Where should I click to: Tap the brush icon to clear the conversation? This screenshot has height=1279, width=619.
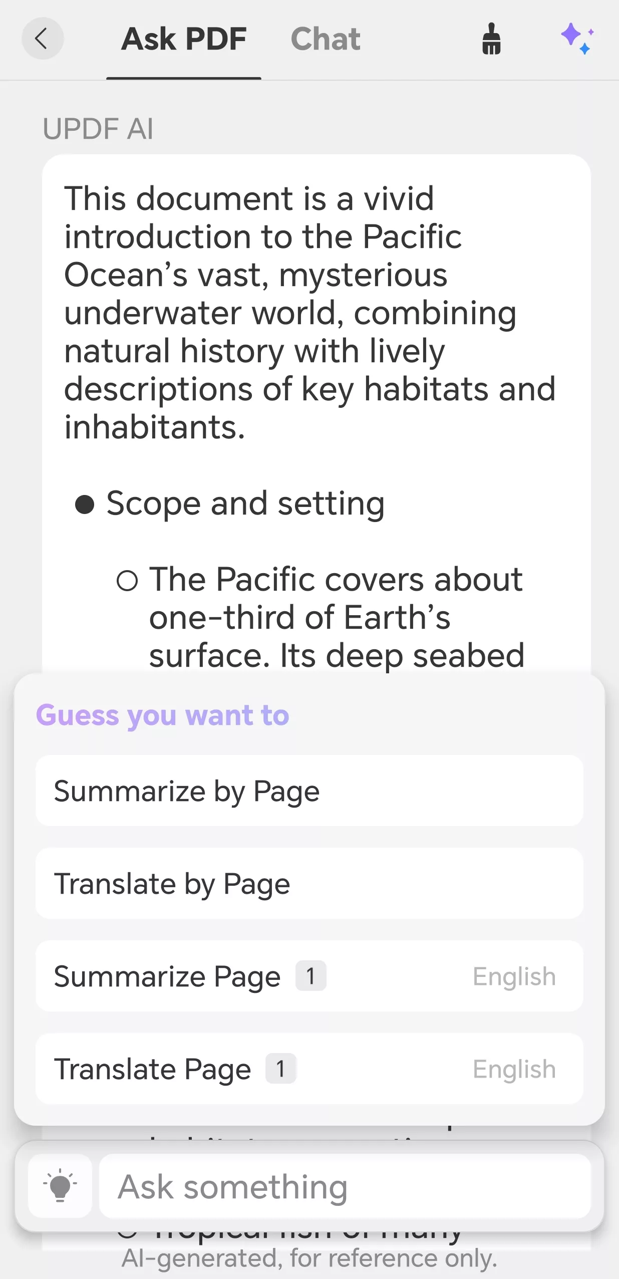point(491,39)
